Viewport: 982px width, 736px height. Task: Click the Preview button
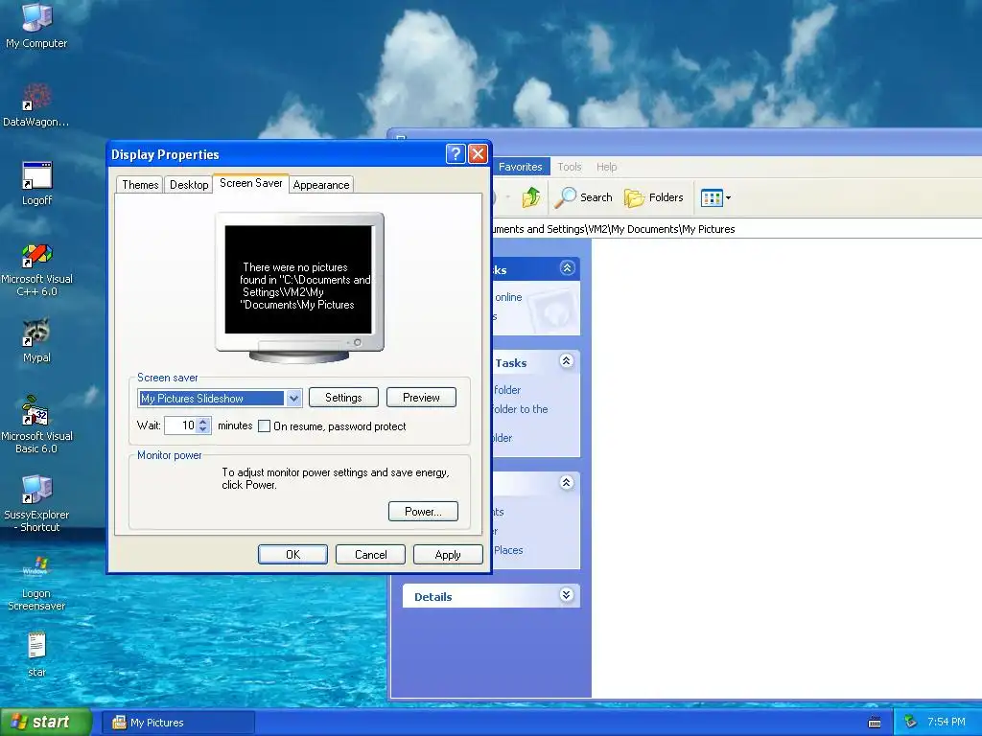(421, 398)
